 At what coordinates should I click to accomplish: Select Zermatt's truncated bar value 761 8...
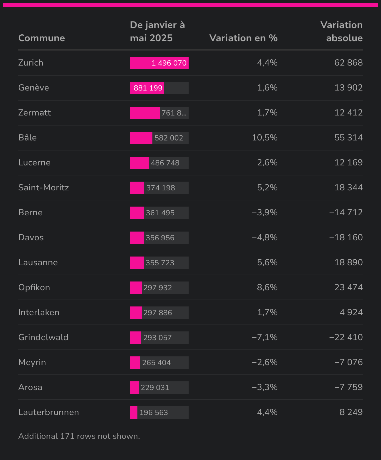pyautogui.click(x=174, y=113)
